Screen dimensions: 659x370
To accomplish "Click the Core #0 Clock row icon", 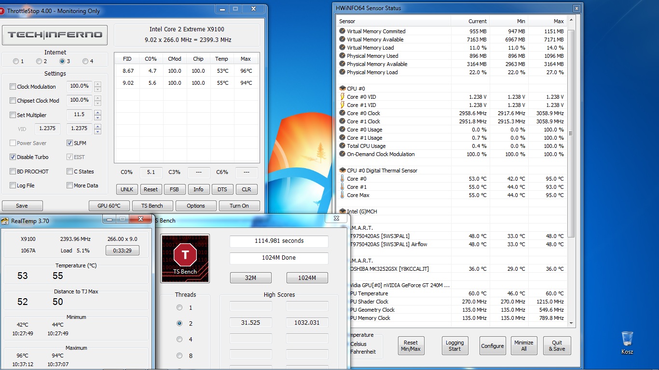I will click(x=343, y=113).
